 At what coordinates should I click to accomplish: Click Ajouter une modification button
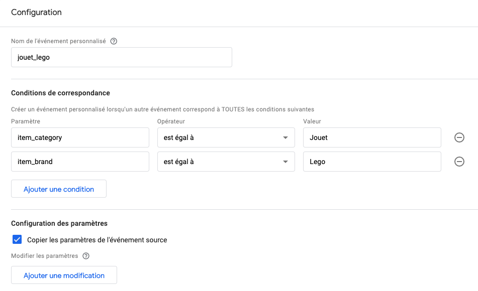64,275
